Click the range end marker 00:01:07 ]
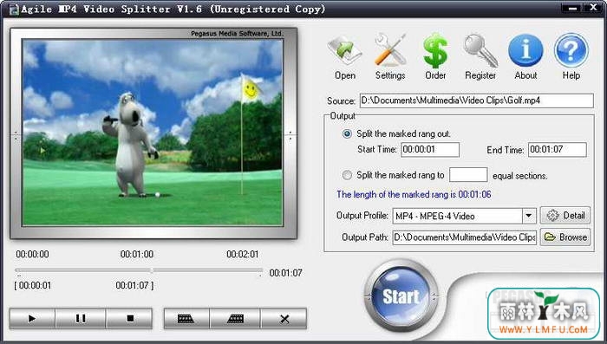The image size is (607, 344). pyautogui.click(x=134, y=286)
